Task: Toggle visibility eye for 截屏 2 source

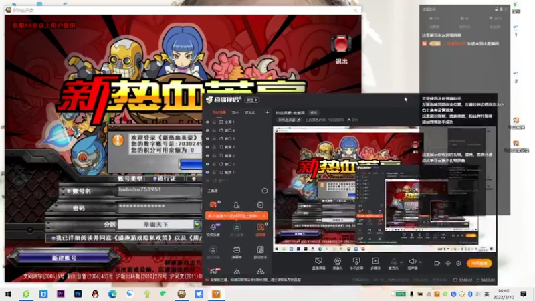Action: click(207, 156)
